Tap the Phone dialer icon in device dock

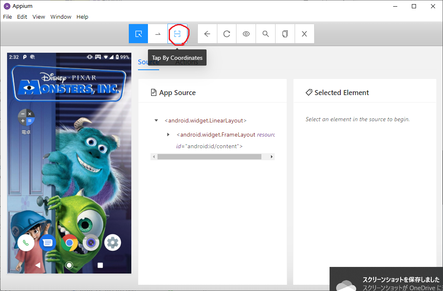(x=26, y=243)
